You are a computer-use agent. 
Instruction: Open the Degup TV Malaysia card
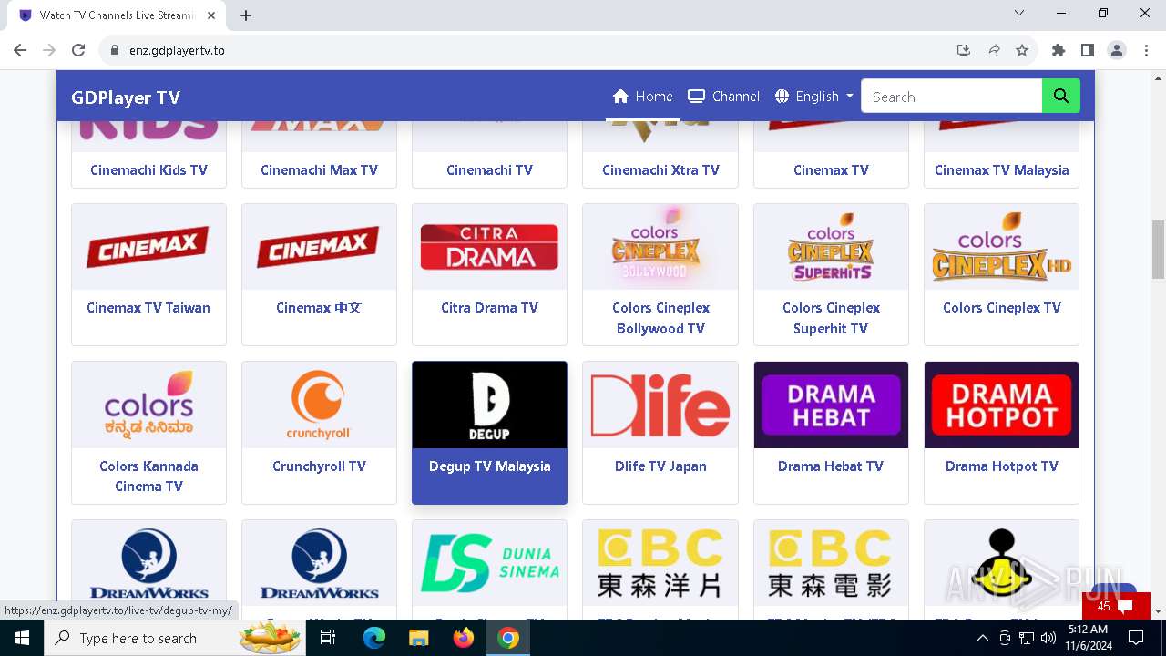pyautogui.click(x=489, y=433)
